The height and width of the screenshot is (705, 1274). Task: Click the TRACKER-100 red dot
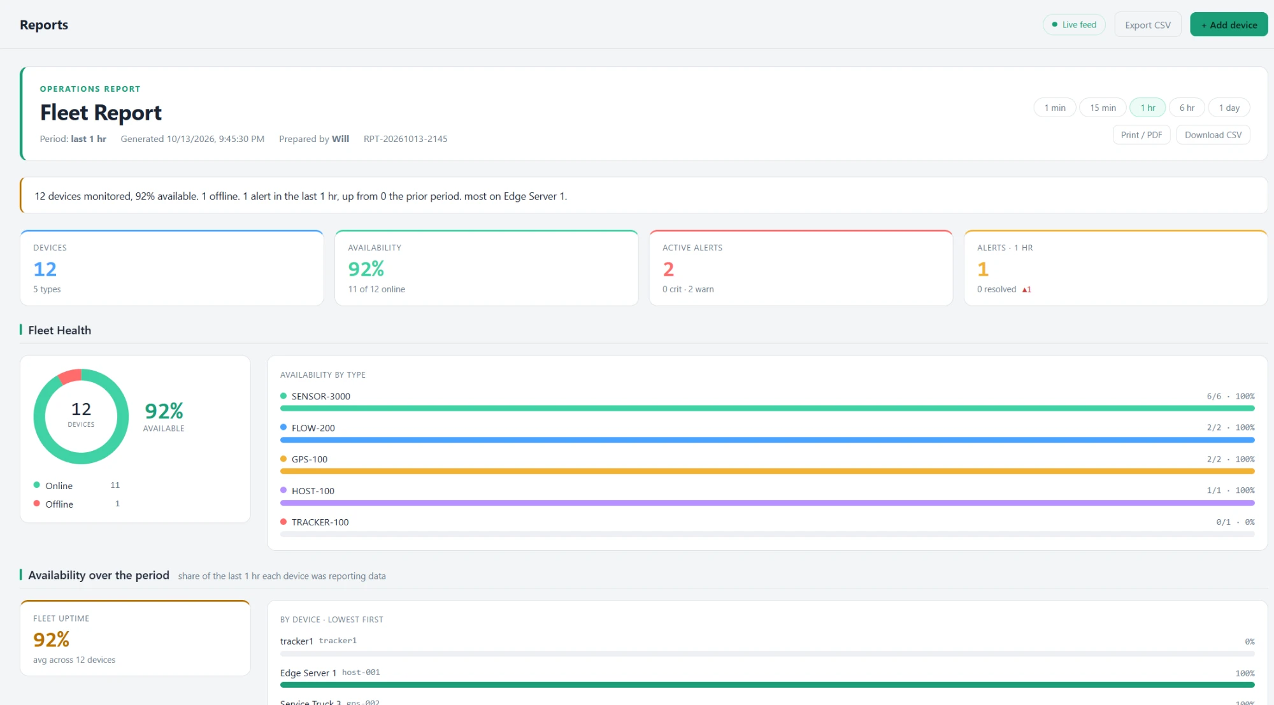tap(283, 522)
